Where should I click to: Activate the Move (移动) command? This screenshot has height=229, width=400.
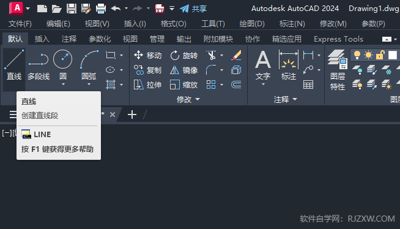tap(147, 55)
